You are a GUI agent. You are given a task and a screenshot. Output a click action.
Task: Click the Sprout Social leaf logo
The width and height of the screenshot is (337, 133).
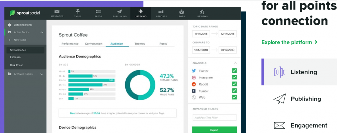point(12,13)
